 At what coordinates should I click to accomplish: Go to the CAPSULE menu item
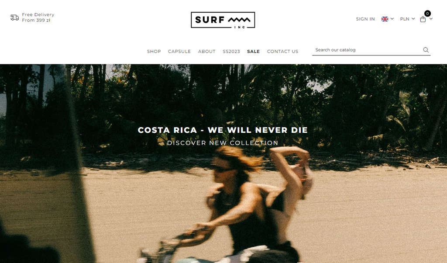179,52
